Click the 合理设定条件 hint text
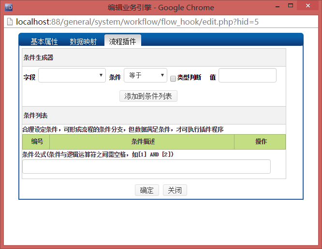The image size is (322, 249). coord(123,129)
